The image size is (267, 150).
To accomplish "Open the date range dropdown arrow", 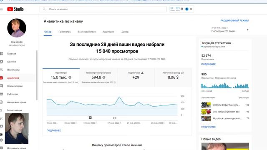I will [247, 30].
